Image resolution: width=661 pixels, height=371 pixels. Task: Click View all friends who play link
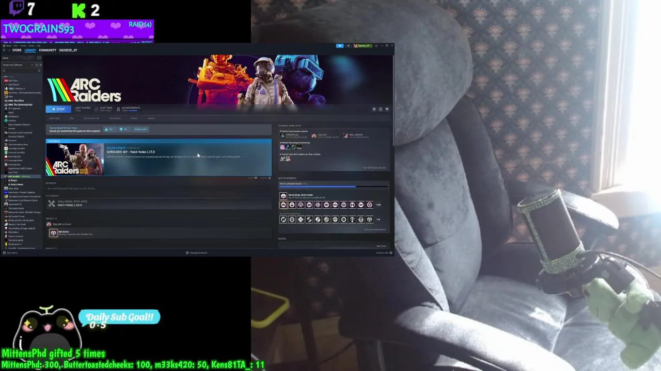(374, 167)
